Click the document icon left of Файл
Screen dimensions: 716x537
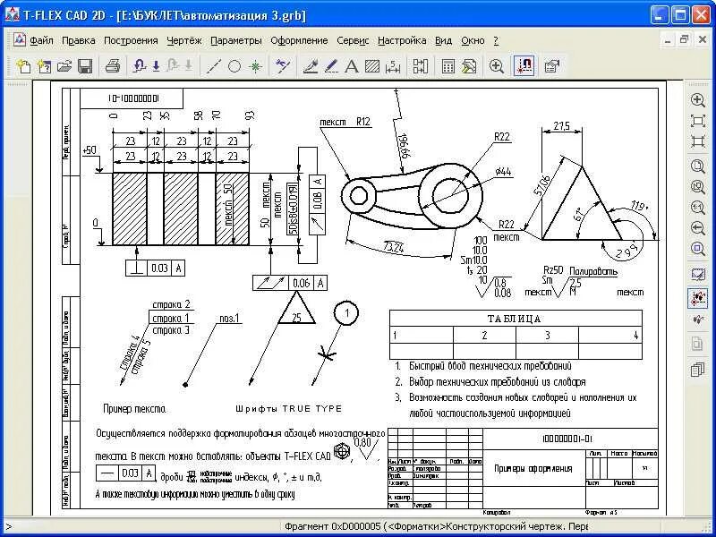tap(19, 40)
